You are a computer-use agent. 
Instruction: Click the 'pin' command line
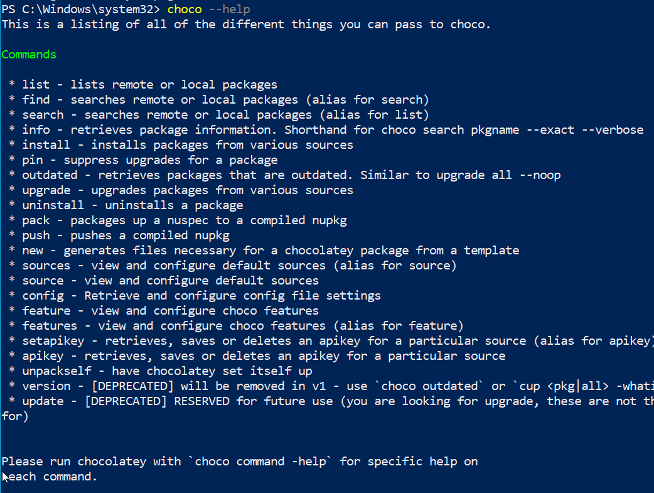pos(143,160)
